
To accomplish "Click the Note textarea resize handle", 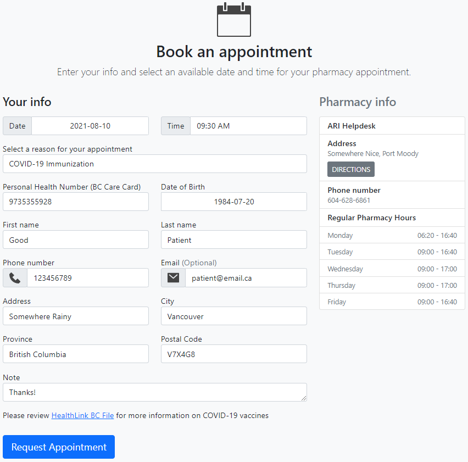I will (304, 398).
